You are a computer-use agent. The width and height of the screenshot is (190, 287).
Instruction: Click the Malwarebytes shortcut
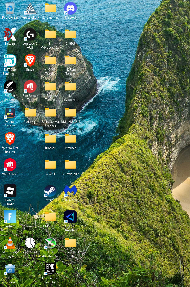(70, 191)
